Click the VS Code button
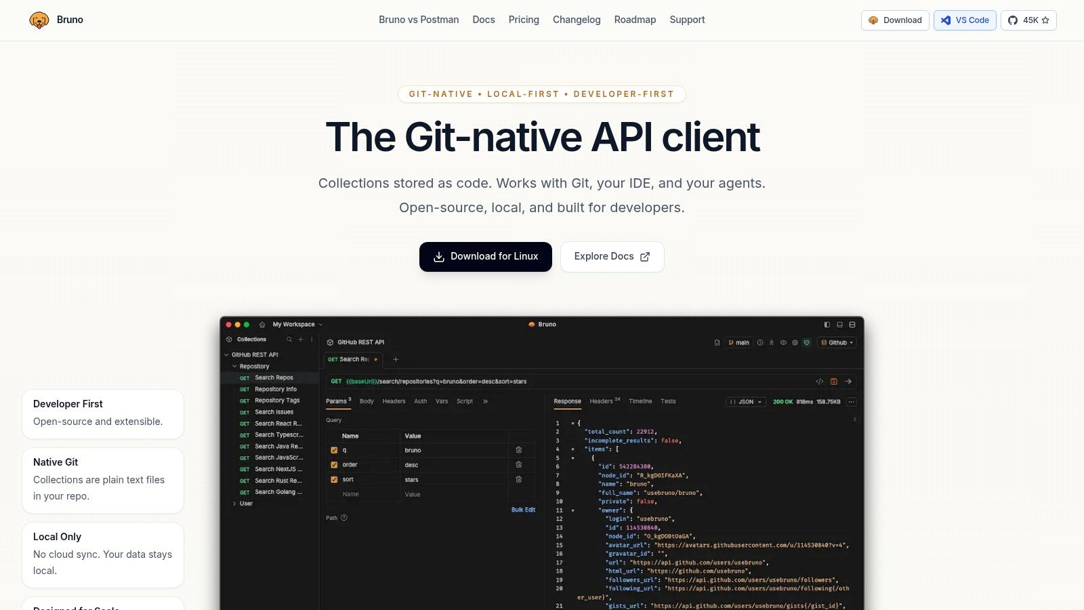1084x610 pixels. click(965, 20)
